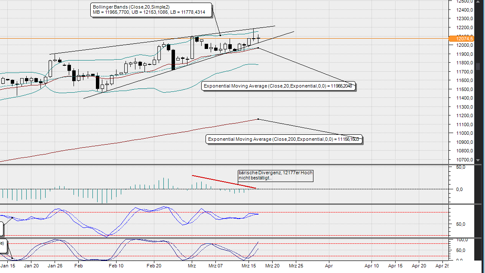Click the vertical scrollbar thumb beside the price axis
The image size is (485, 273).
(x=478, y=67)
